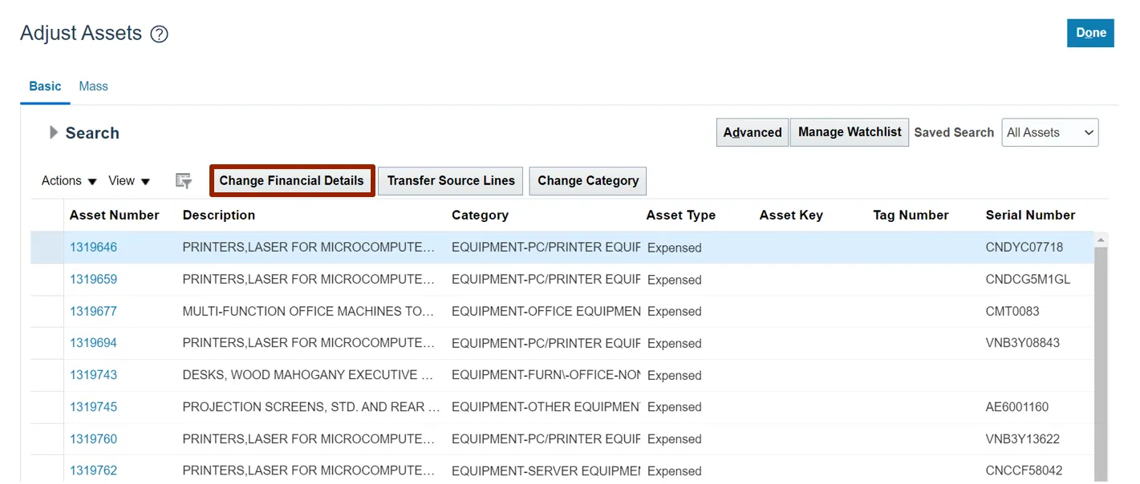1140x484 pixels.
Task: Click the Change Category button
Action: click(587, 181)
